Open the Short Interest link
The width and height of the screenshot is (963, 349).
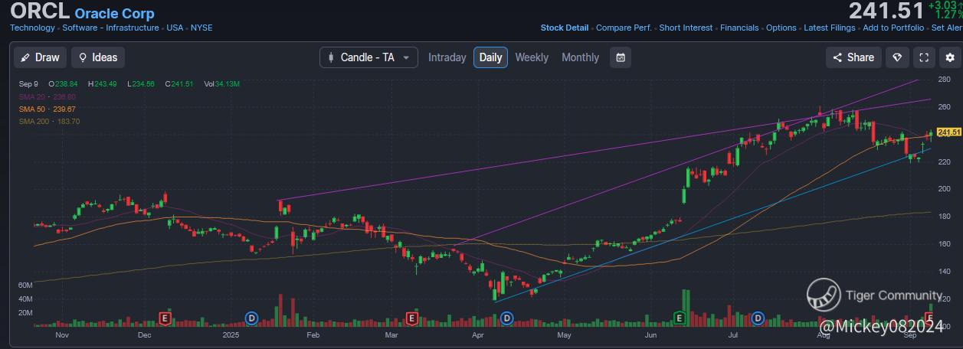coord(686,28)
